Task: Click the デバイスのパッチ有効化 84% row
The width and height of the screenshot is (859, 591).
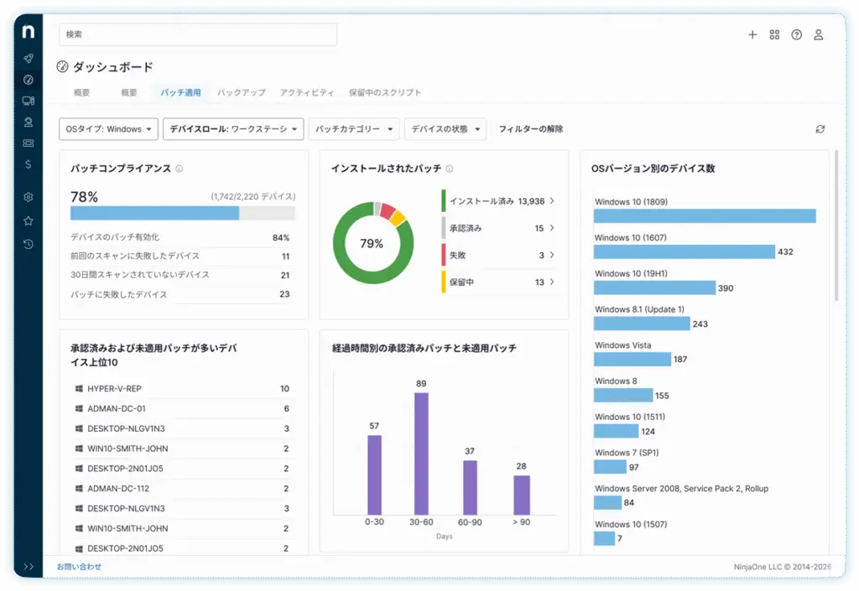Action: 182,237
